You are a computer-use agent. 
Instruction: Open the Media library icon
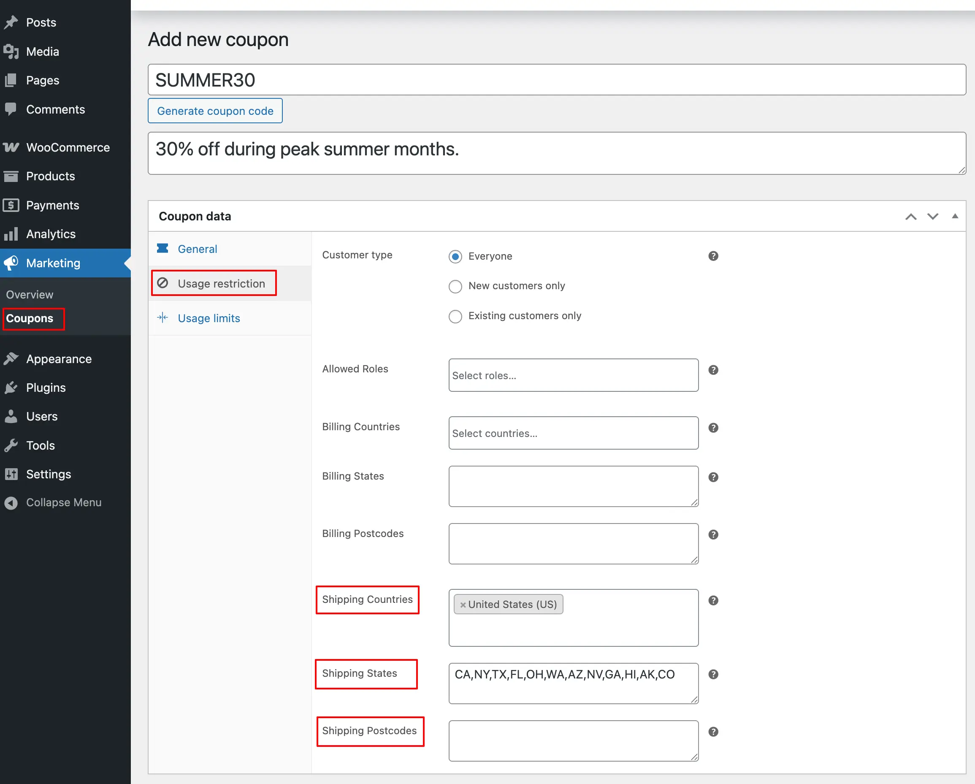(12, 51)
